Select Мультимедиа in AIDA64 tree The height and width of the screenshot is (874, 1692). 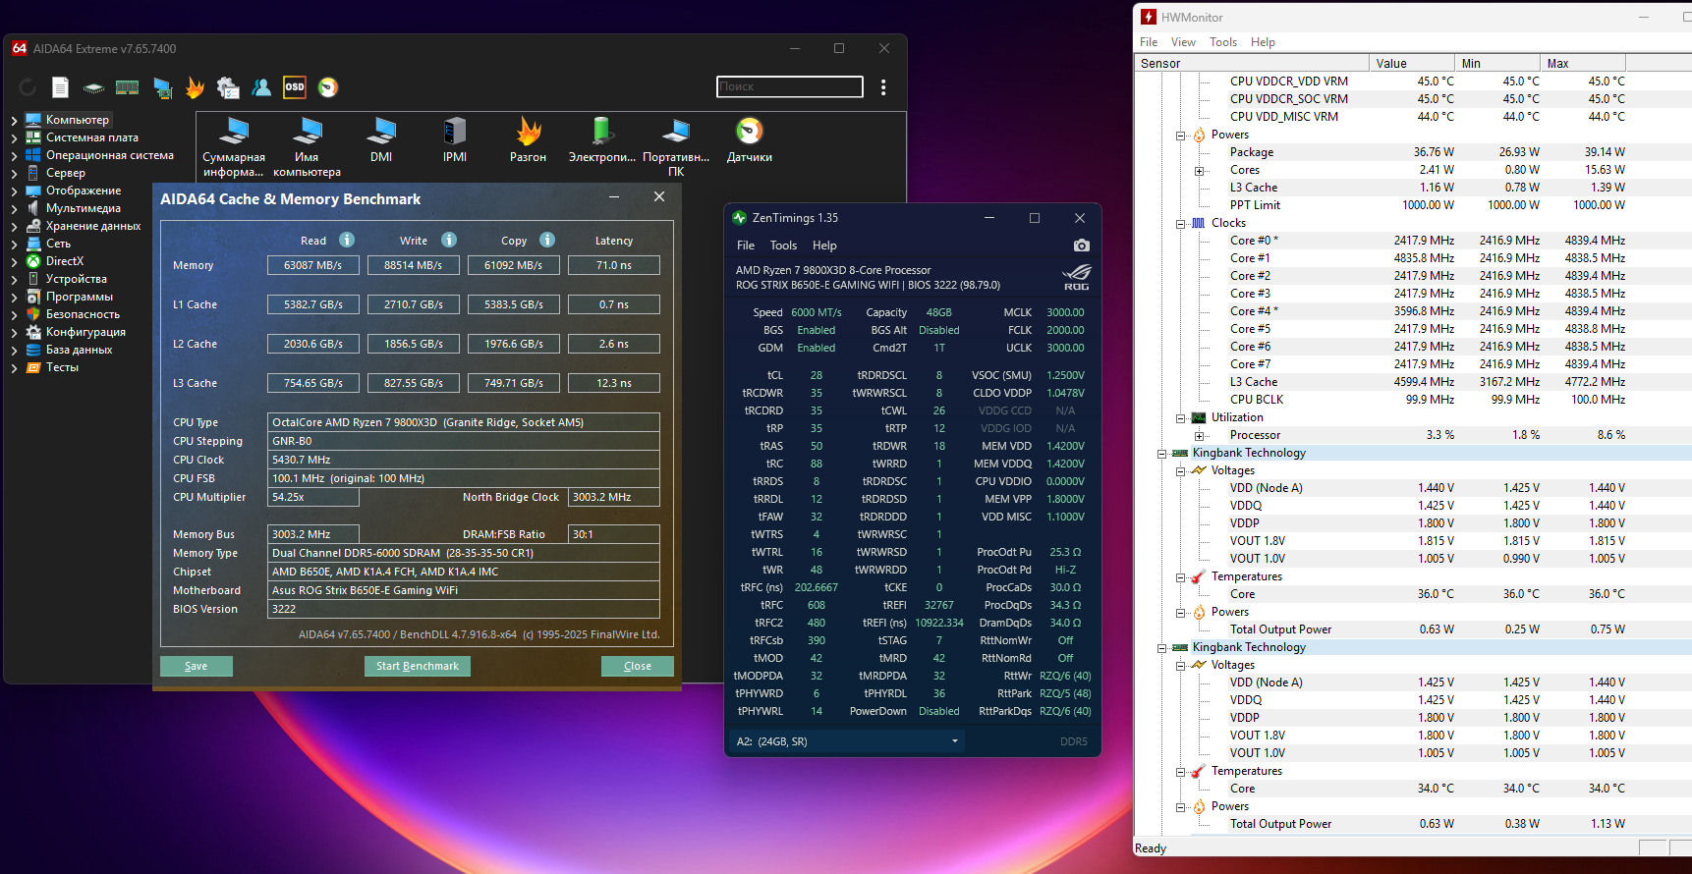coord(84,209)
